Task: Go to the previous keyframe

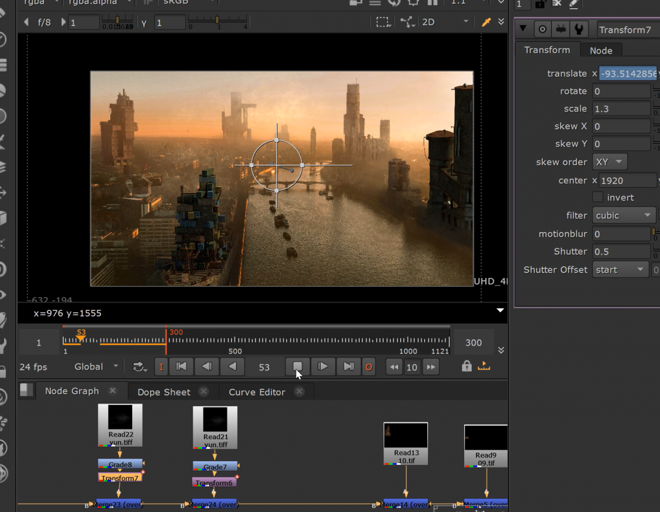Action: pyautogui.click(x=207, y=367)
